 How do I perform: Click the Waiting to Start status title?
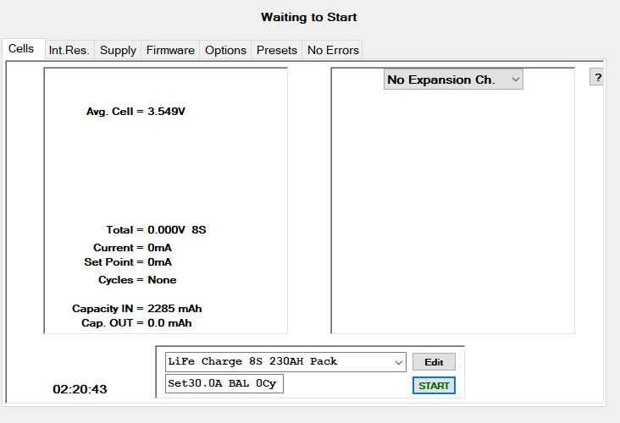pyautogui.click(x=309, y=17)
